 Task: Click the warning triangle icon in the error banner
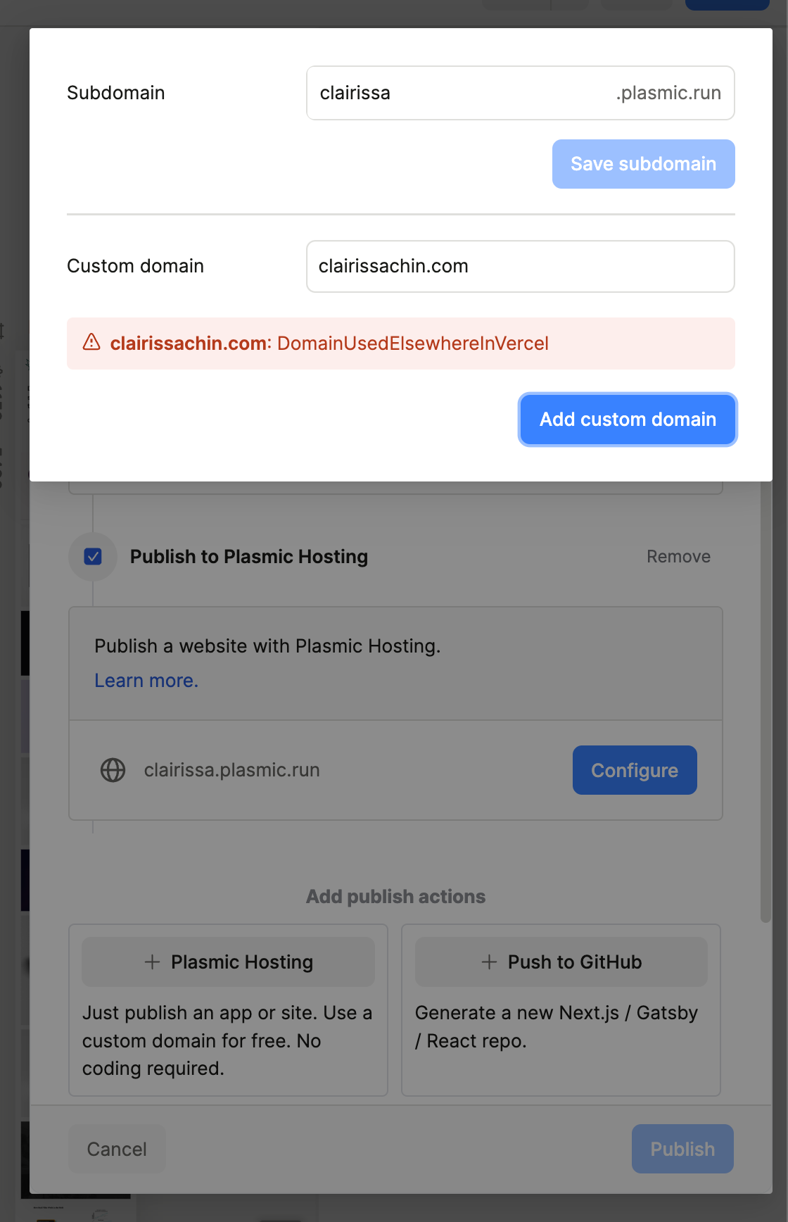pos(91,343)
